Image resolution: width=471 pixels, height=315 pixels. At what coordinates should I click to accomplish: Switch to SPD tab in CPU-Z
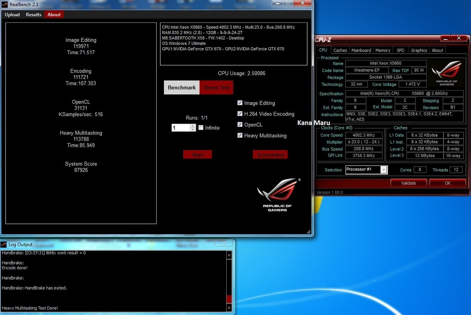401,50
